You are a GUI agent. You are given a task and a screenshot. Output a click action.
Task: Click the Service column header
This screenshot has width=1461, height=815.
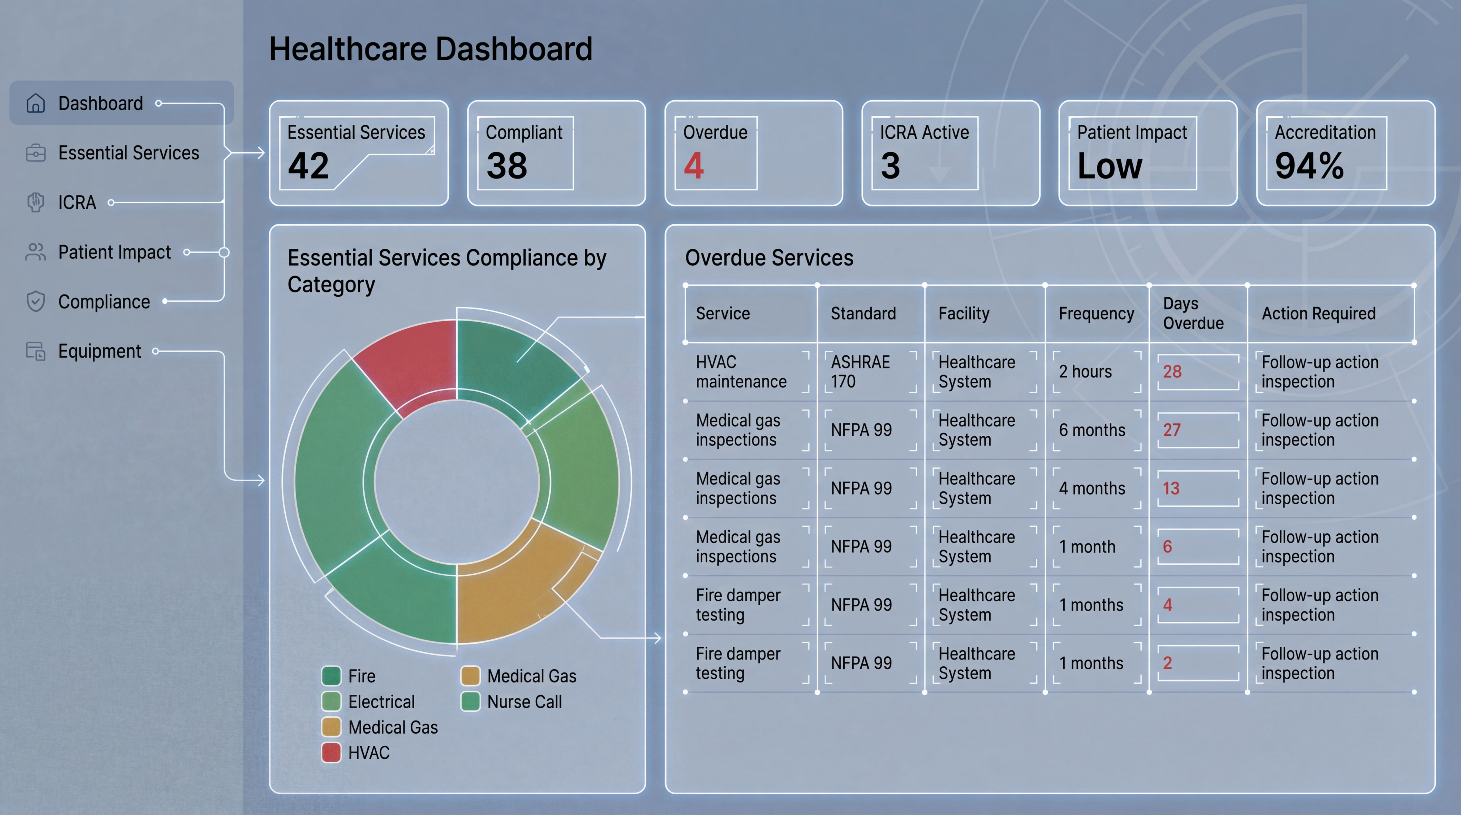tap(723, 313)
